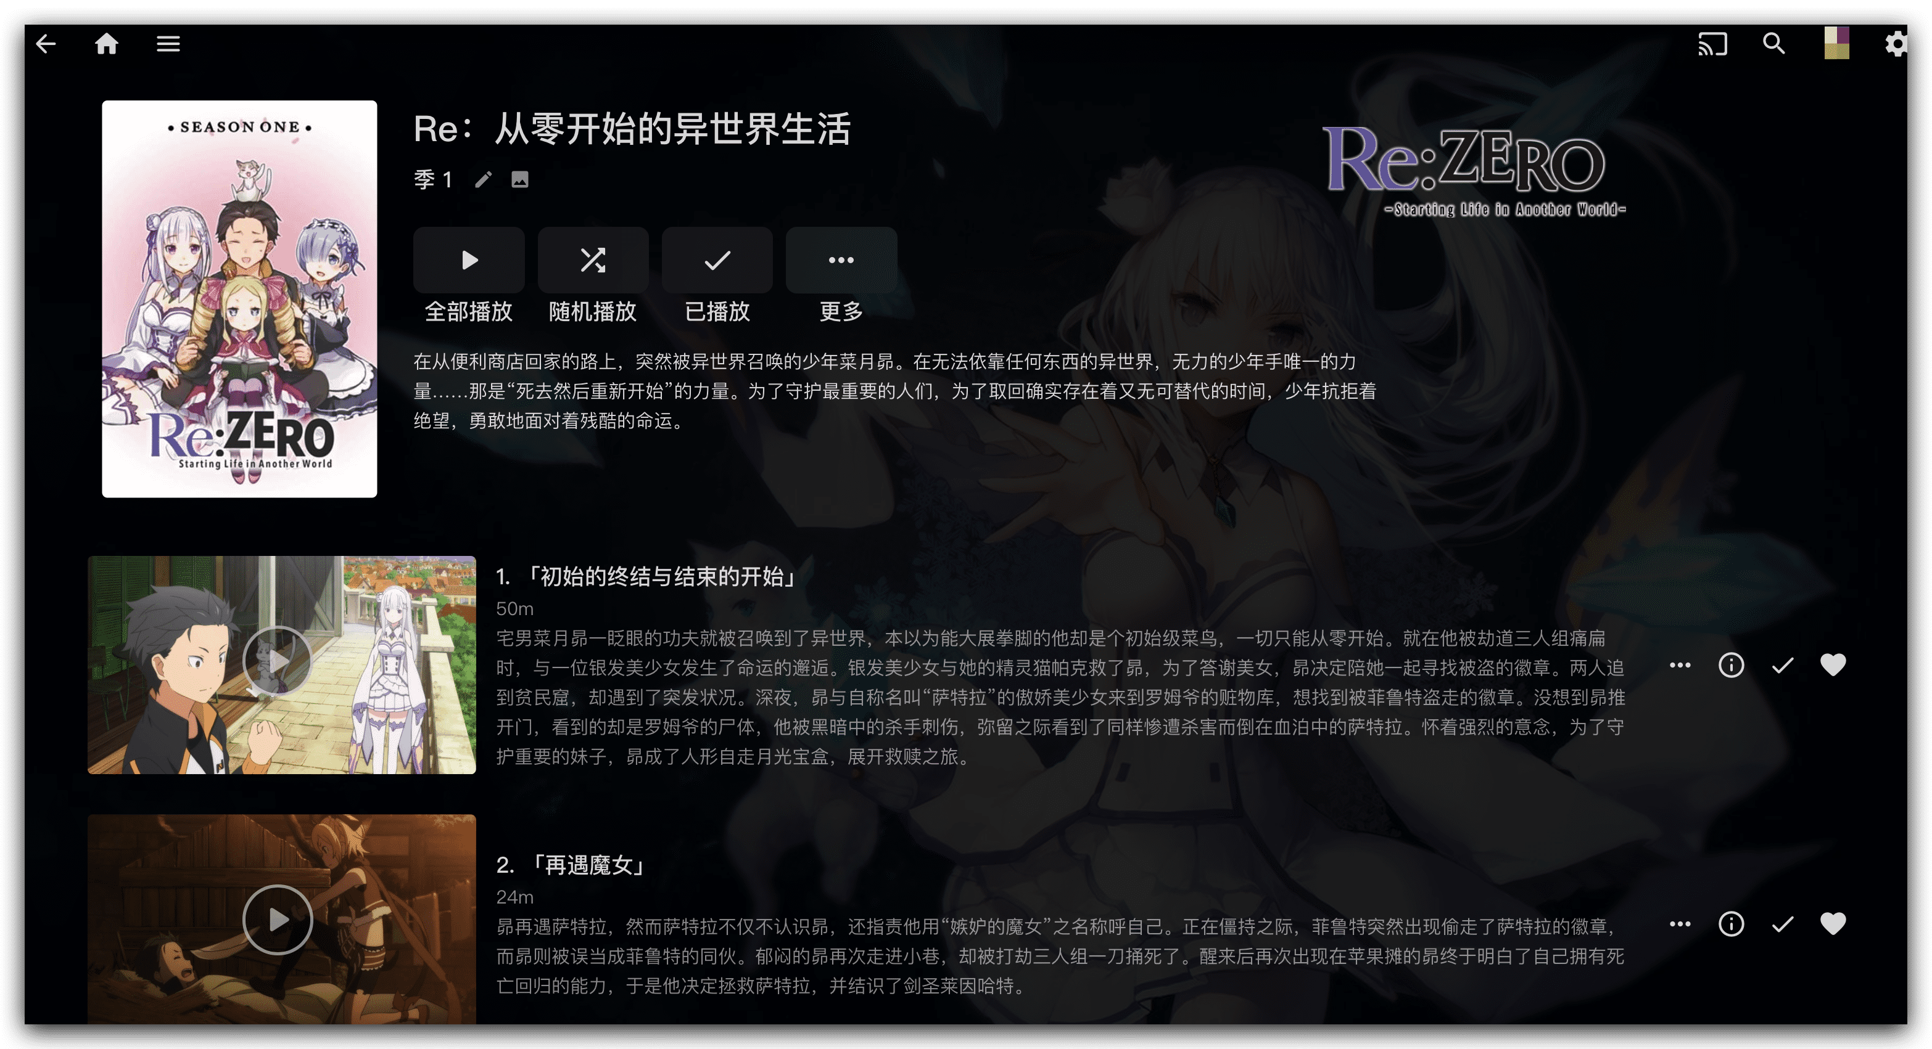Toggle played checkmark for episode 2

tap(1782, 924)
